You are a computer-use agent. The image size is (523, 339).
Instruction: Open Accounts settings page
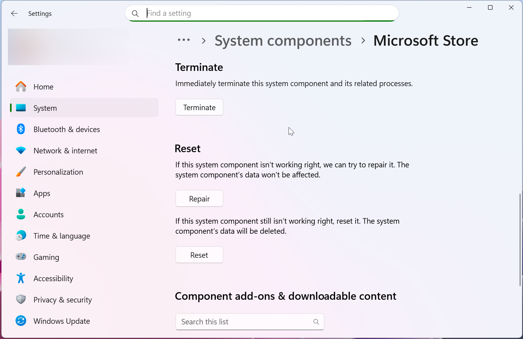pyautogui.click(x=84, y=215)
